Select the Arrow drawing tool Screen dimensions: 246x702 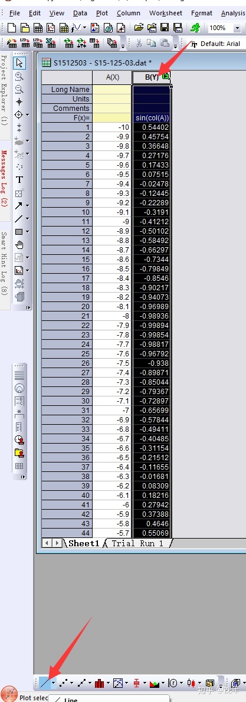pos(19,205)
